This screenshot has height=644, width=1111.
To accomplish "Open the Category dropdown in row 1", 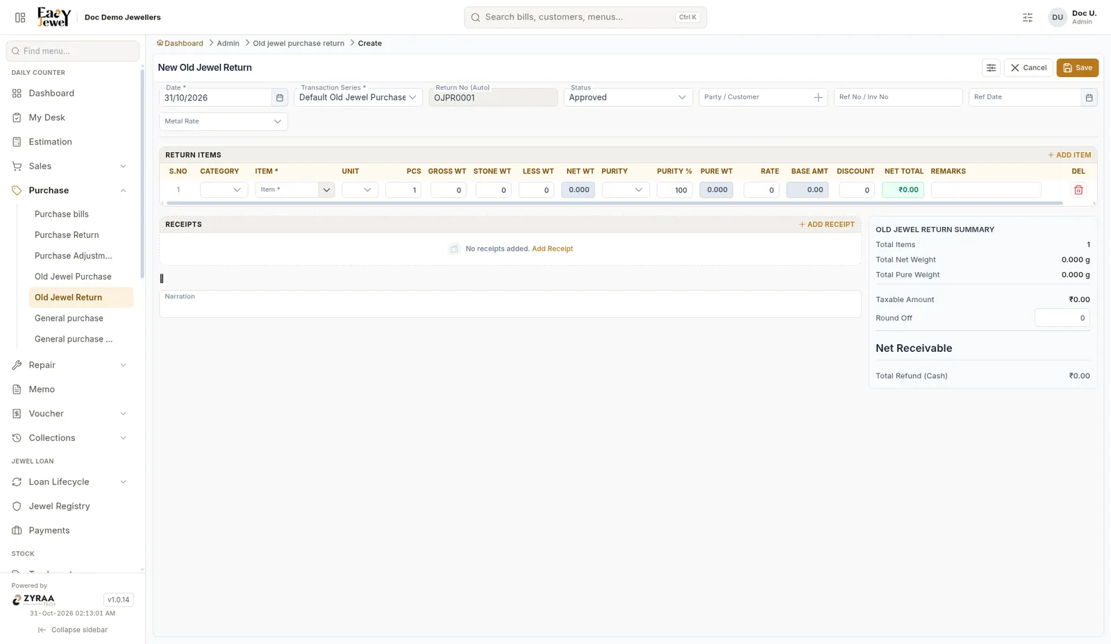I will pos(224,190).
